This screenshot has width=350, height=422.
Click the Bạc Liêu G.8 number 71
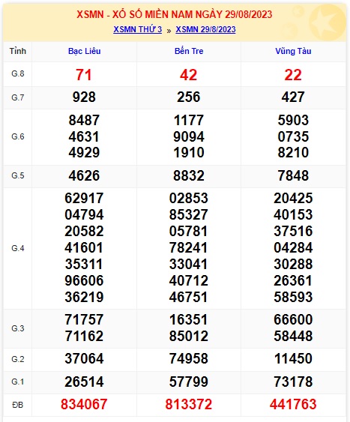tap(84, 74)
